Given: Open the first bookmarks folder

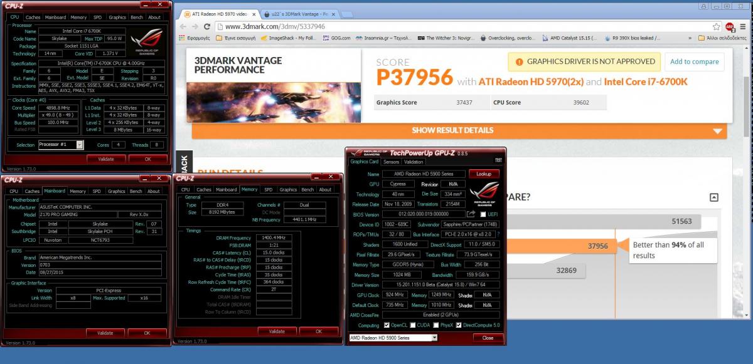Looking at the screenshot, I should tap(236, 38).
